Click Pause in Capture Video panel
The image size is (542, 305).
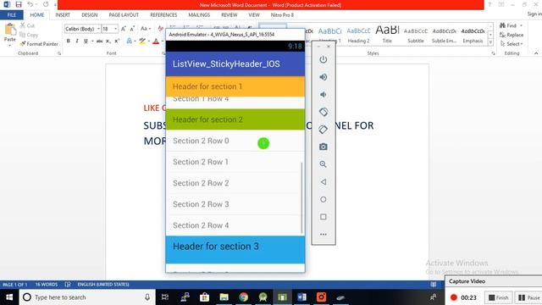coord(528,297)
